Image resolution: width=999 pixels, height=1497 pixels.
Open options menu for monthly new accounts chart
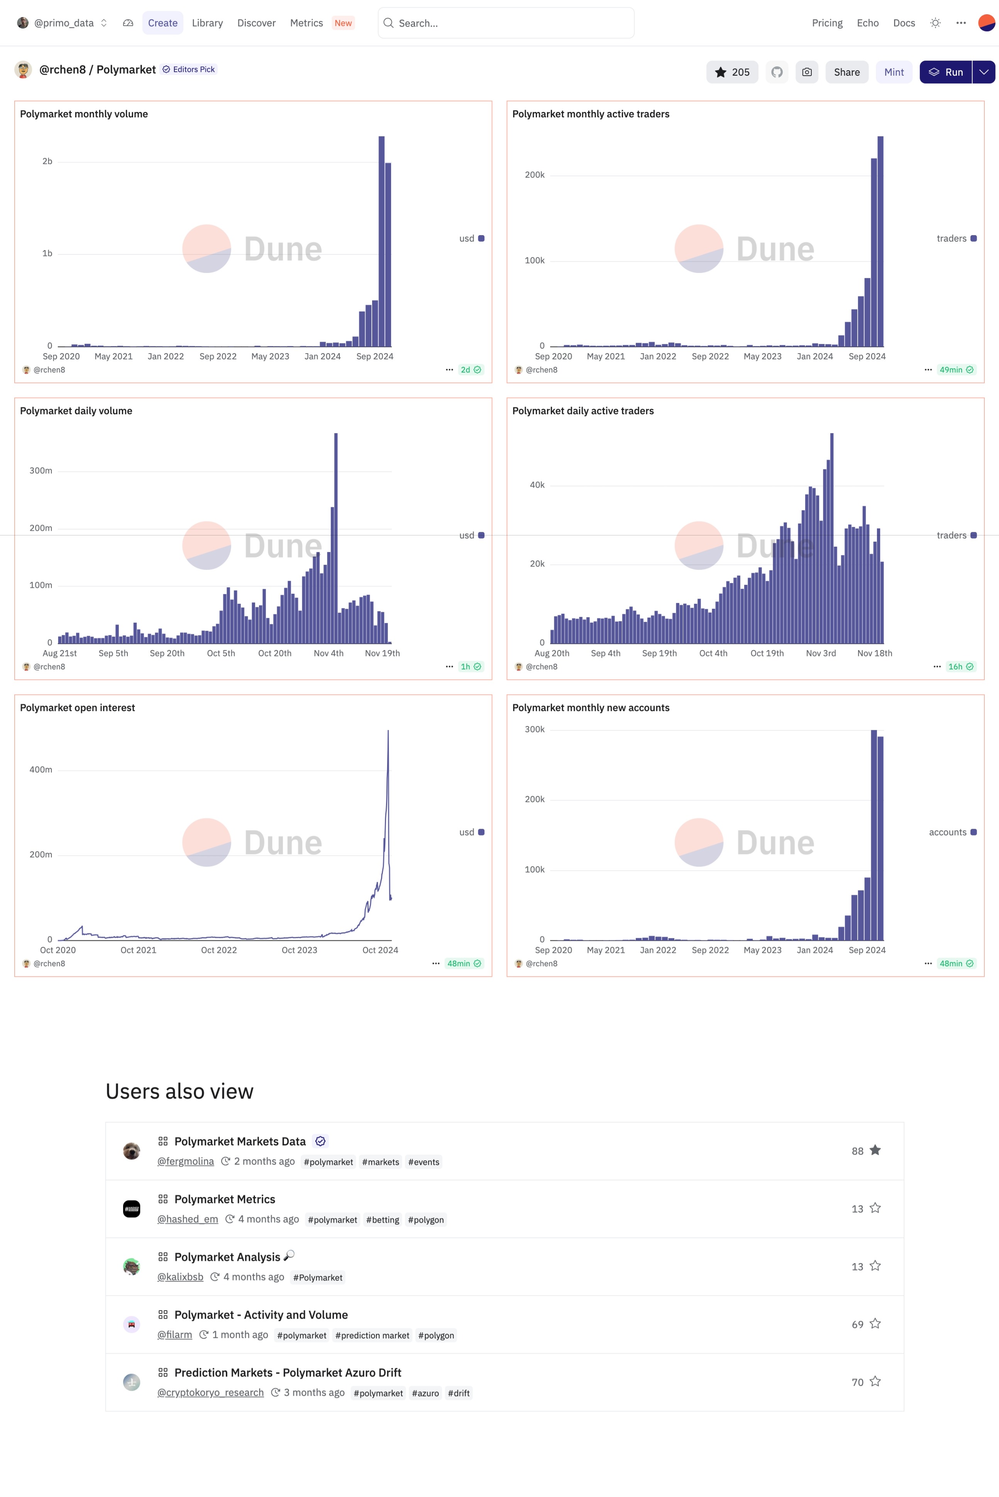coord(928,963)
